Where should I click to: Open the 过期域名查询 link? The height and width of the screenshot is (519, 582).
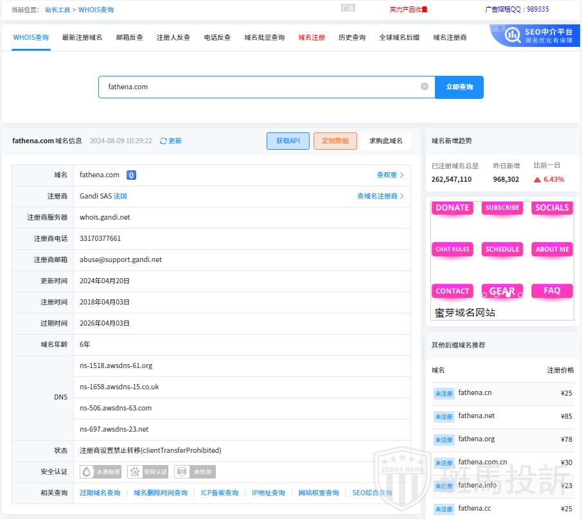tap(100, 493)
